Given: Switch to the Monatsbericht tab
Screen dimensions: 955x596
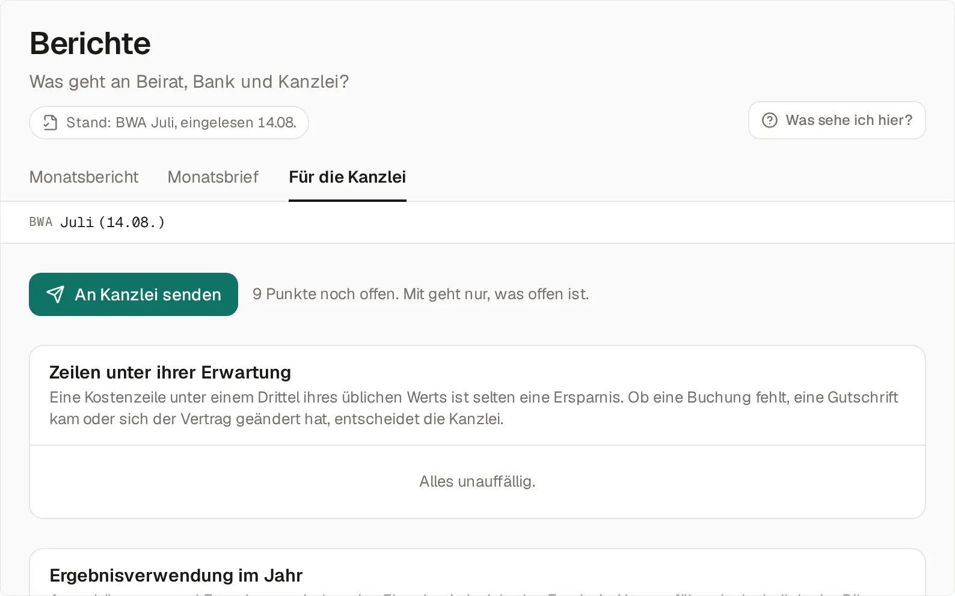Looking at the screenshot, I should point(84,177).
